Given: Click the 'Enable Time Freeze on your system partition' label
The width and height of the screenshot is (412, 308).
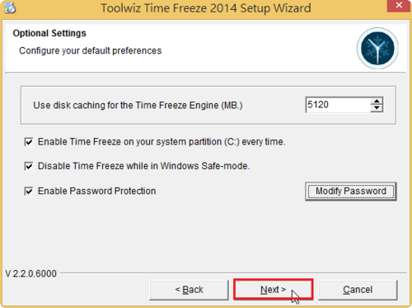Looking at the screenshot, I should (162, 142).
